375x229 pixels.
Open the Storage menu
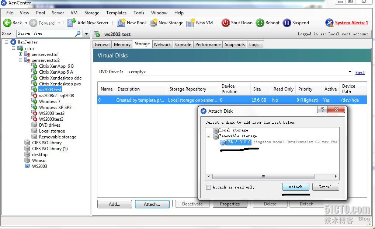pyautogui.click(x=91, y=13)
